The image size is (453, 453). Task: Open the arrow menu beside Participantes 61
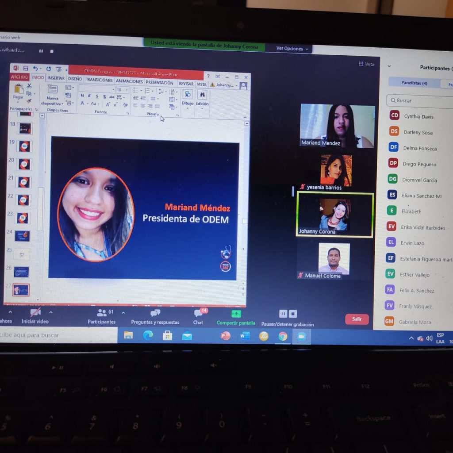[123, 313]
